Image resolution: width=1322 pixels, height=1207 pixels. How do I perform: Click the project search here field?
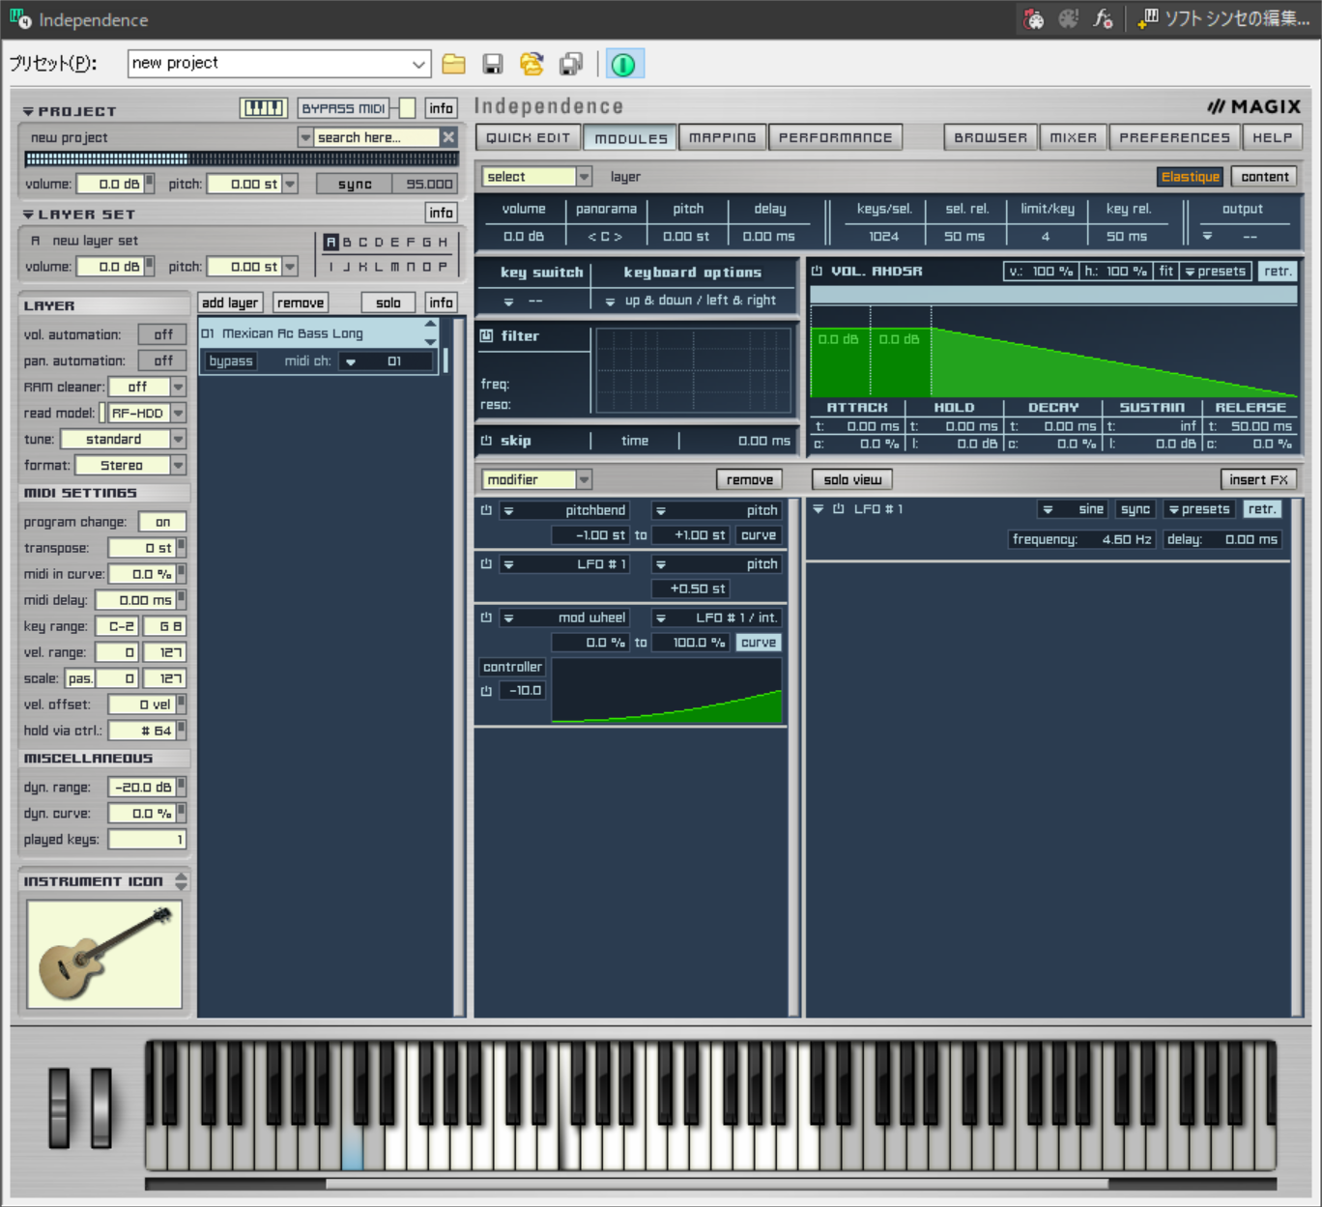tap(377, 137)
